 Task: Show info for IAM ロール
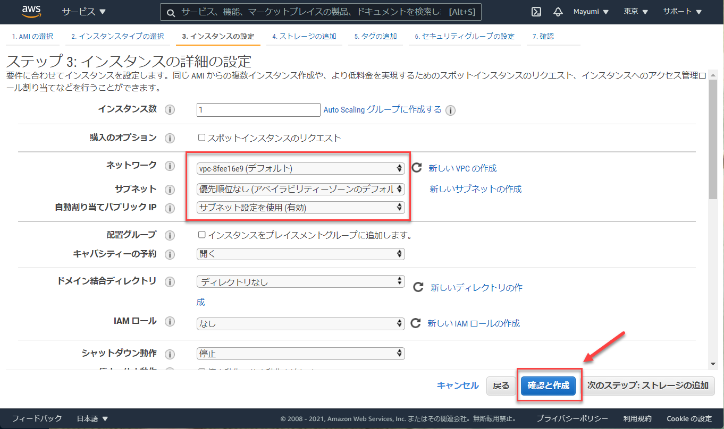170,322
